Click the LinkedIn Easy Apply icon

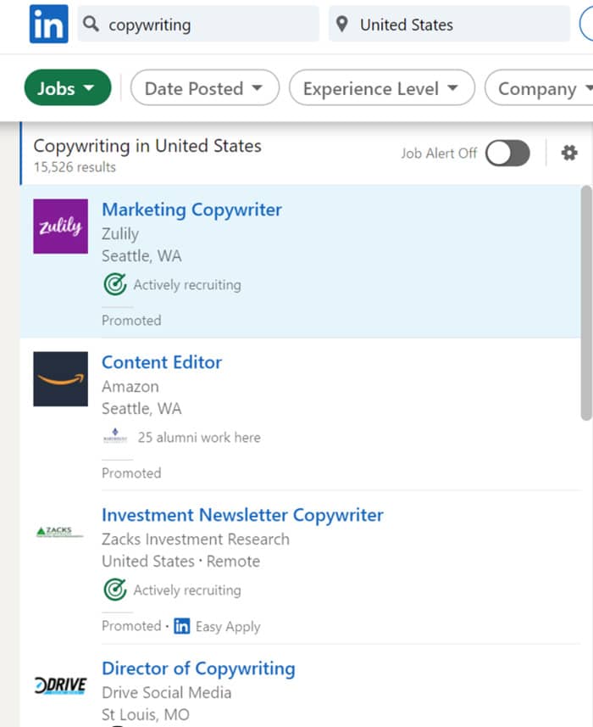point(182,626)
